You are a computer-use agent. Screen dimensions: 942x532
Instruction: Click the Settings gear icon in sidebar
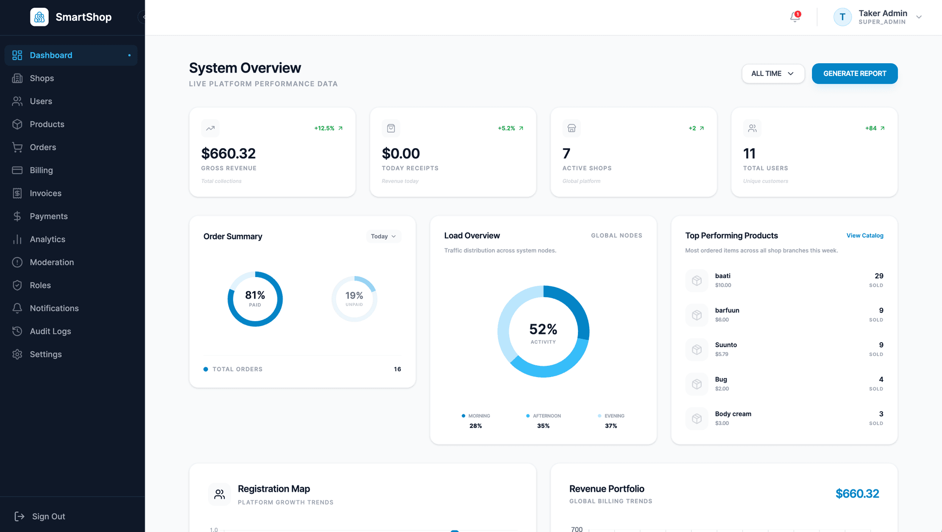[17, 355]
